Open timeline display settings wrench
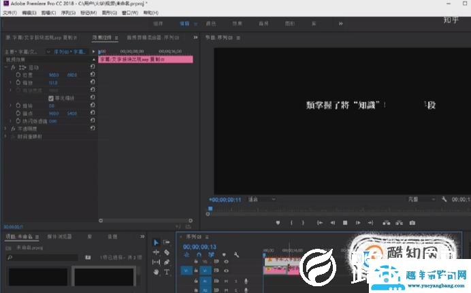This screenshot has height=293, width=471. [236, 255]
